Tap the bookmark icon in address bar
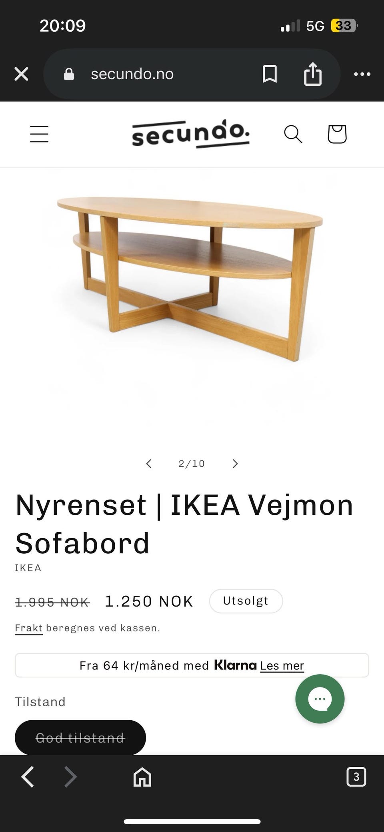This screenshot has width=384, height=832. click(270, 74)
